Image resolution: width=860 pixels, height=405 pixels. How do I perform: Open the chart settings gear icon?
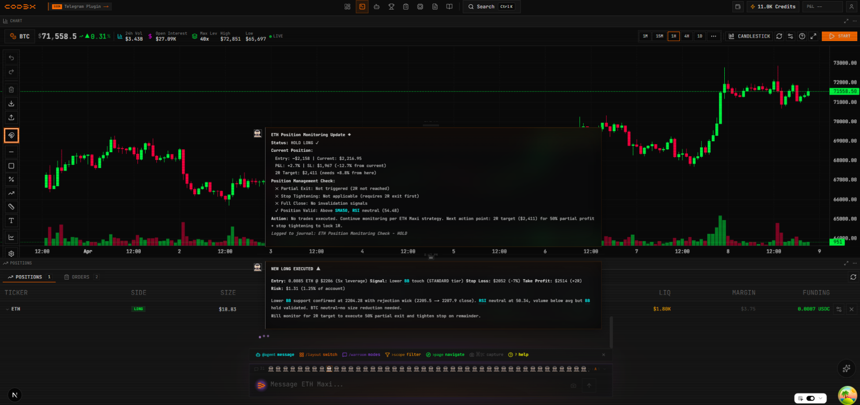[11, 253]
